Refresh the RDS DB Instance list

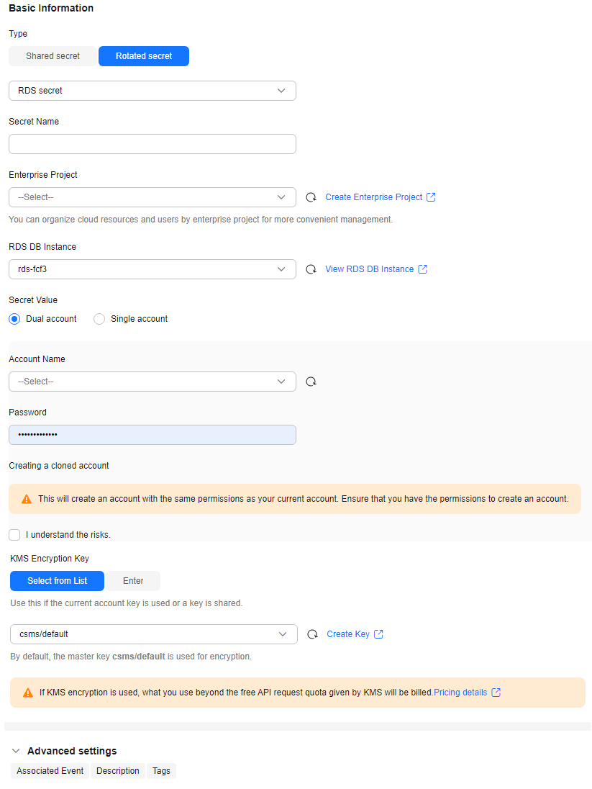tap(311, 269)
